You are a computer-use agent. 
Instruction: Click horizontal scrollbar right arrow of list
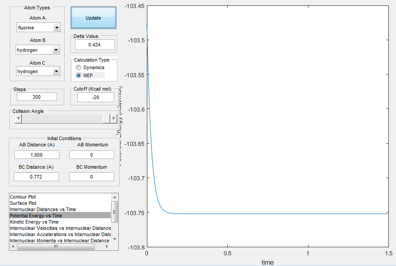[x=107, y=246]
